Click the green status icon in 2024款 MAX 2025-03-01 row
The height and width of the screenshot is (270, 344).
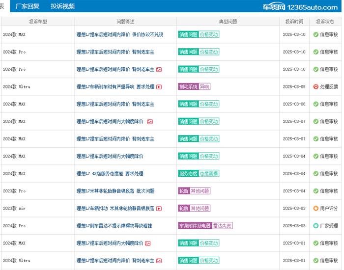[315, 243]
